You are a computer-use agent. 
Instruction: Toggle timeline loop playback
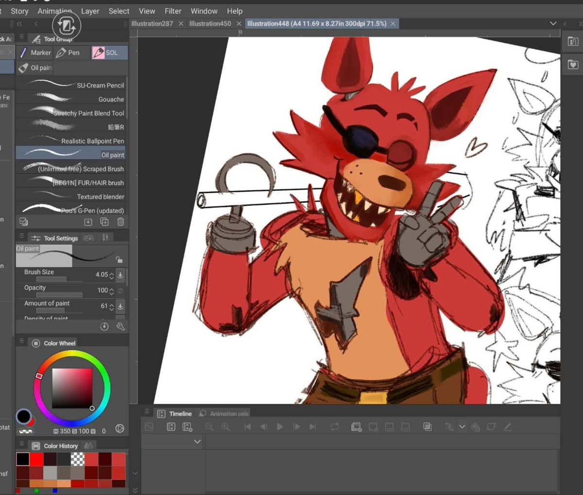tap(335, 427)
